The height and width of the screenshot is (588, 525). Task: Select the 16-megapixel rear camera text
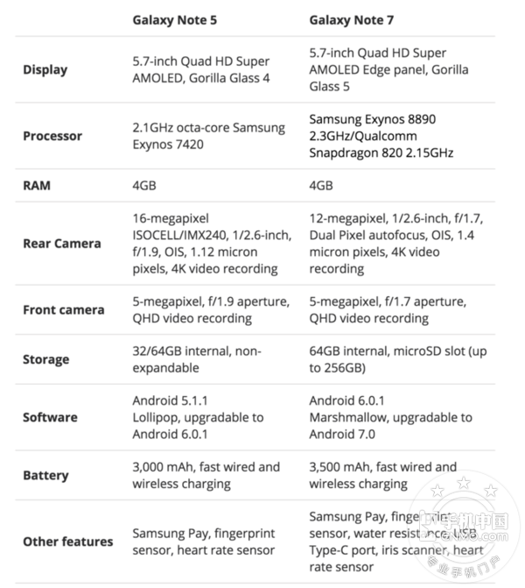click(x=209, y=244)
